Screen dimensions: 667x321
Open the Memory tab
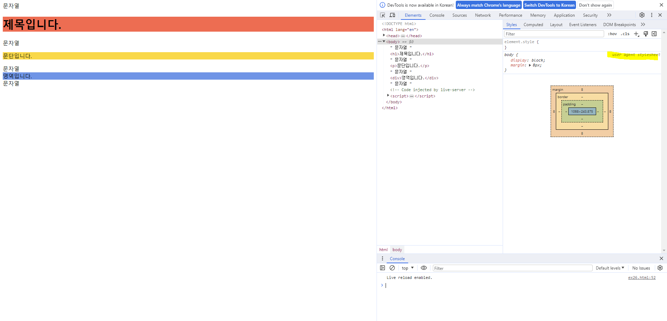(538, 15)
